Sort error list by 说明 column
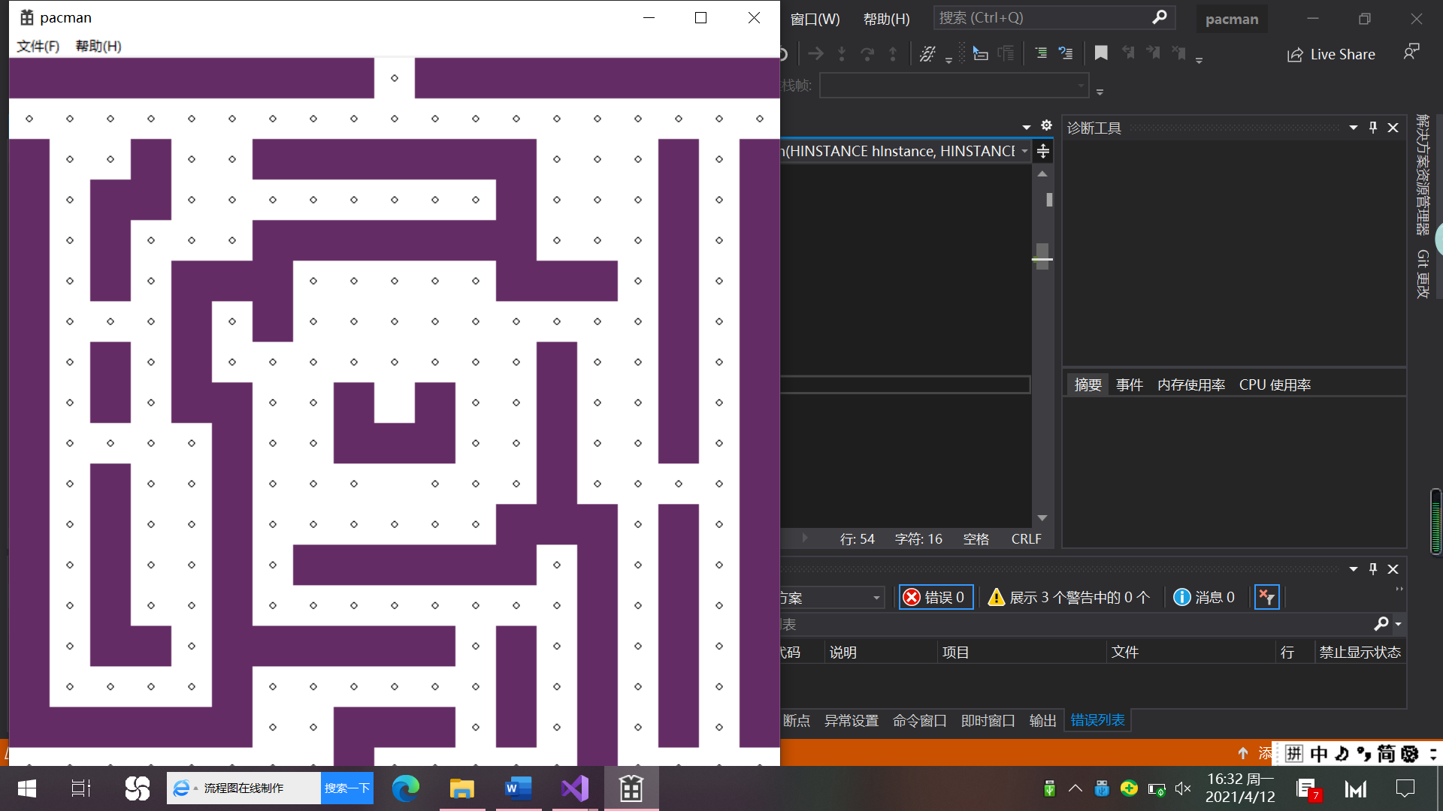 pos(843,653)
